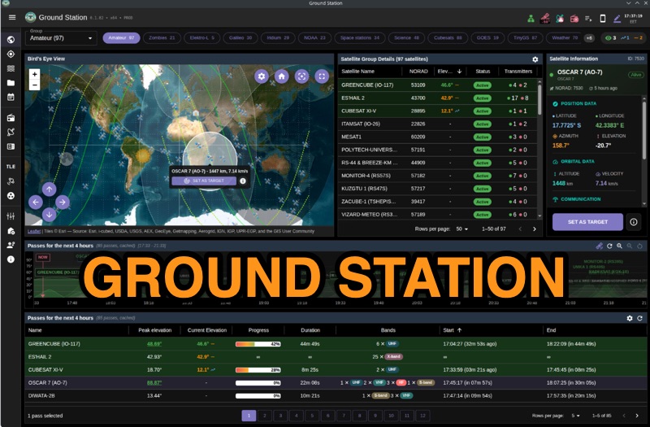Open the Group dropdown showing Amateur (97)
The width and height of the screenshot is (650, 427).
[62, 37]
